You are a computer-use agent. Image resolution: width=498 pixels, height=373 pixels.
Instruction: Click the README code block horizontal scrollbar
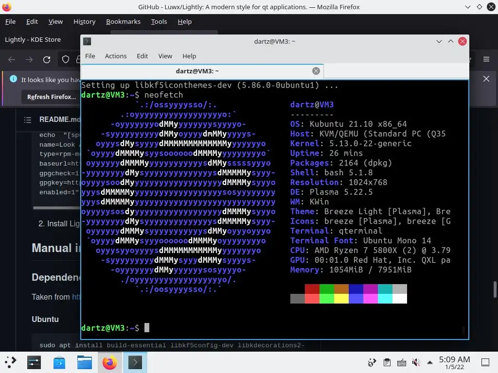point(56,208)
